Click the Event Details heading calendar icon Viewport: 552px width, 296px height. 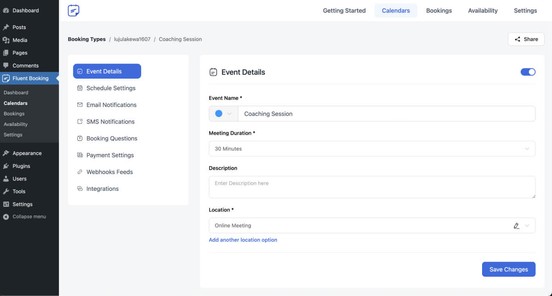(213, 72)
